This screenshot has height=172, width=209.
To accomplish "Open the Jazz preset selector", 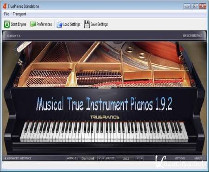I will click(126, 158).
